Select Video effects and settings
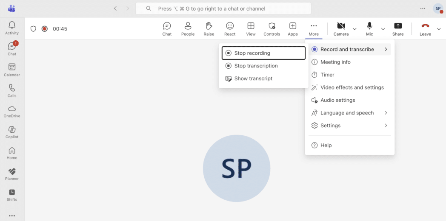This screenshot has height=221, width=446. click(x=352, y=87)
